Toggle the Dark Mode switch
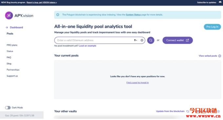223x120 pixels. 8,108
